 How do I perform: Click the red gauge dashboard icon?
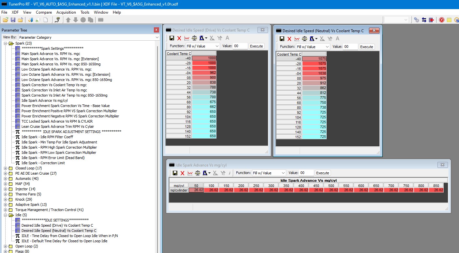click(442, 20)
